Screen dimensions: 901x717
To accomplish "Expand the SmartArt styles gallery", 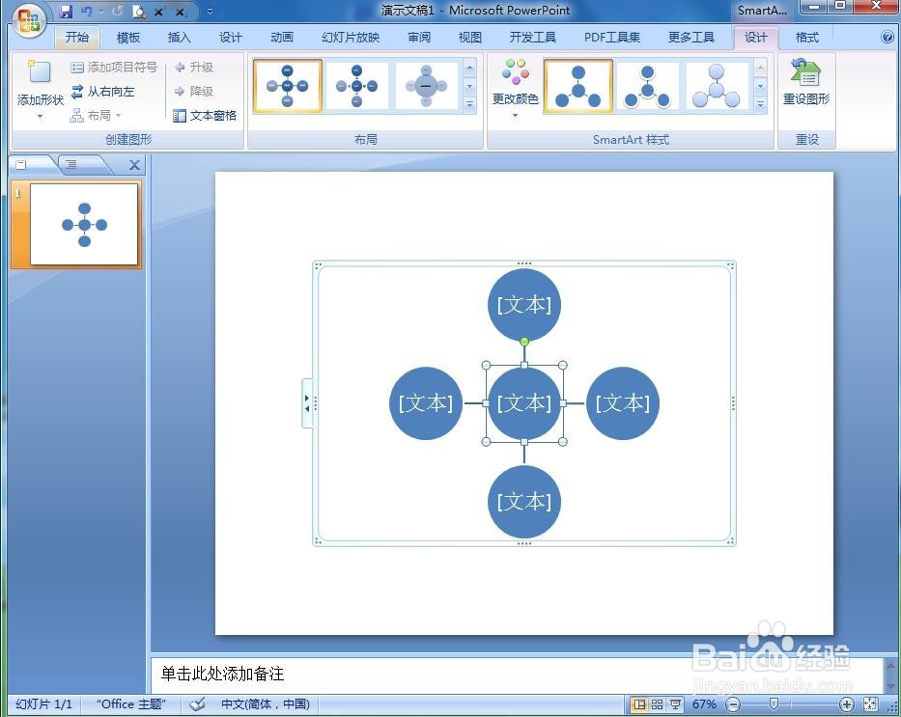I will click(760, 105).
